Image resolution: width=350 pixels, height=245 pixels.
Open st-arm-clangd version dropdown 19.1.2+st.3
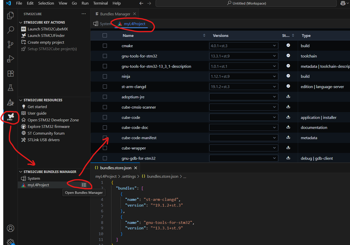(x=243, y=86)
